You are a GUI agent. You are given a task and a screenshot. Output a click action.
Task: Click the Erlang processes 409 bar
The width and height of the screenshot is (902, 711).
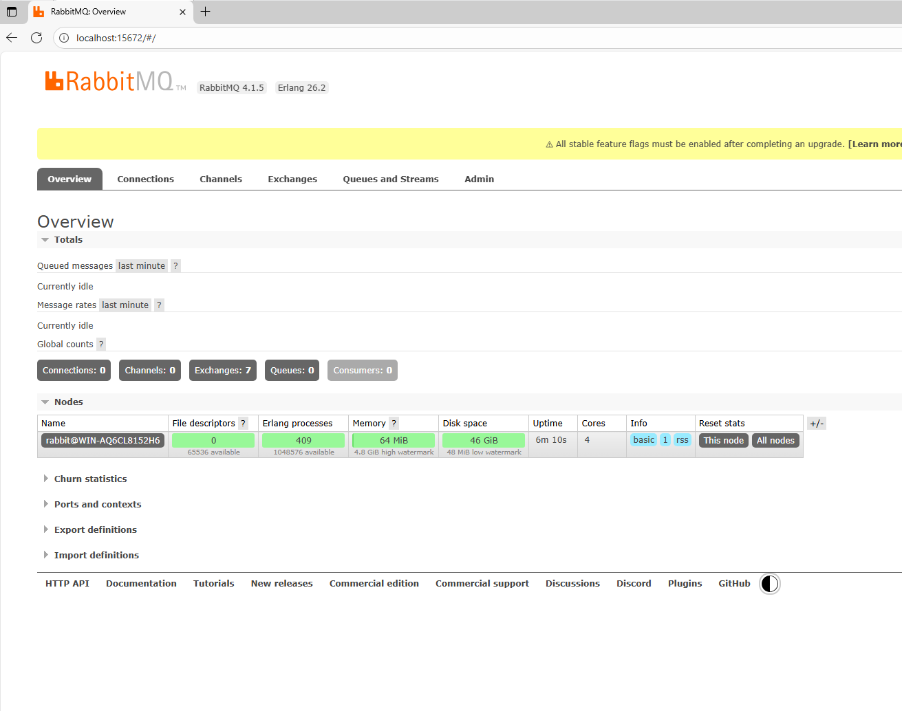(303, 441)
